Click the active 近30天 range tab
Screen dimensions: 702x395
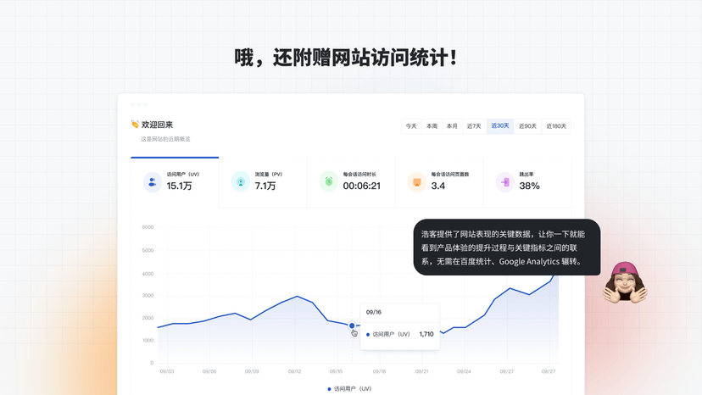coord(500,126)
